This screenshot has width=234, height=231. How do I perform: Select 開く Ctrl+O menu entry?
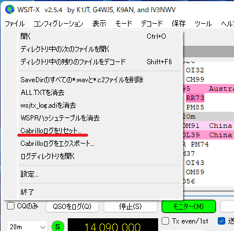(100, 36)
